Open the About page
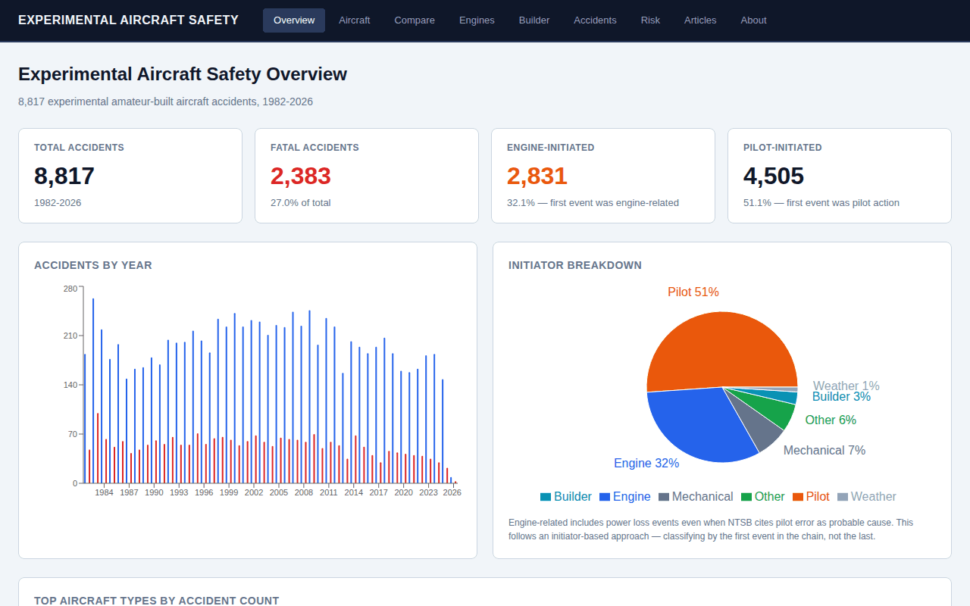The width and height of the screenshot is (970, 606). pyautogui.click(x=753, y=20)
